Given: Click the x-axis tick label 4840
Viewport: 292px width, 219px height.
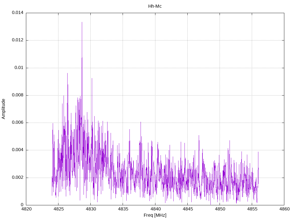Looking at the screenshot, I should (155, 209).
